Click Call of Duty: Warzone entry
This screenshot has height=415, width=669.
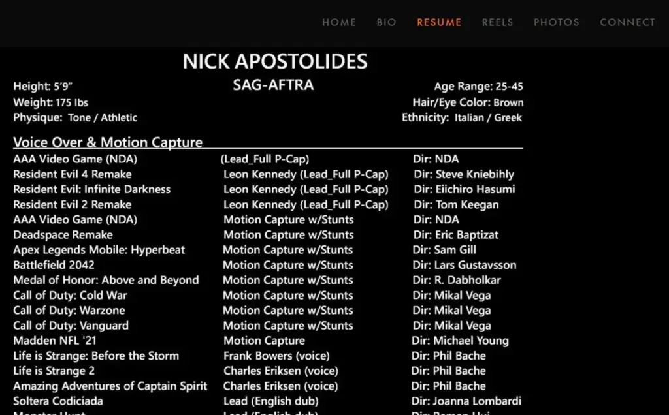(69, 310)
